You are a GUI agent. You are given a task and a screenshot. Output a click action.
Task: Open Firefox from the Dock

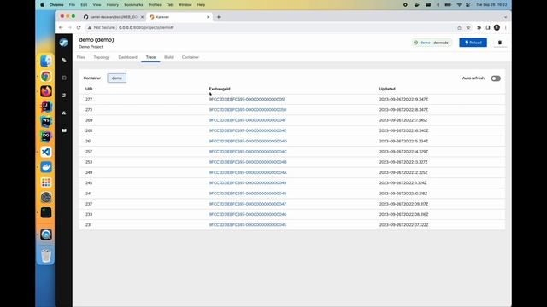pos(45,91)
